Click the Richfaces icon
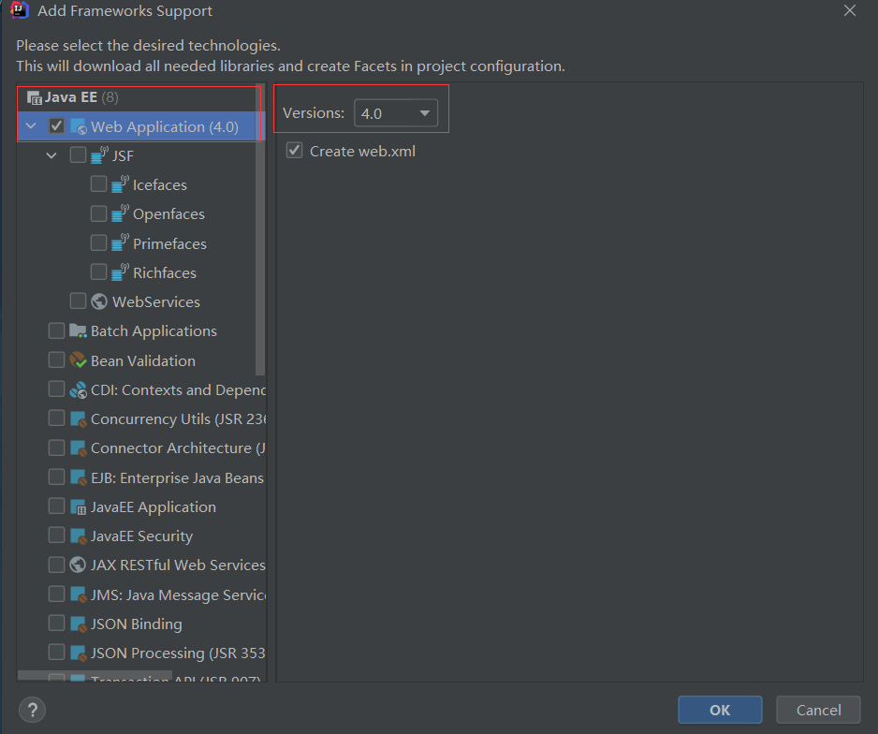878x734 pixels. click(x=120, y=272)
